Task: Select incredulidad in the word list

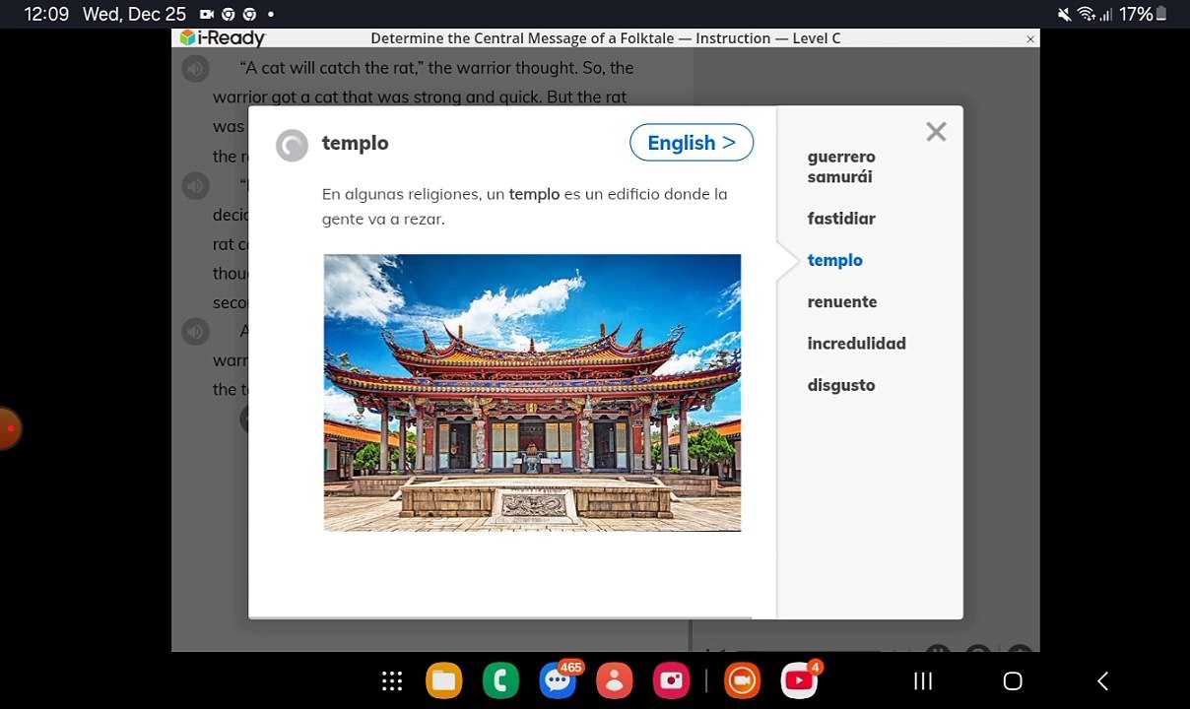Action: 856,344
